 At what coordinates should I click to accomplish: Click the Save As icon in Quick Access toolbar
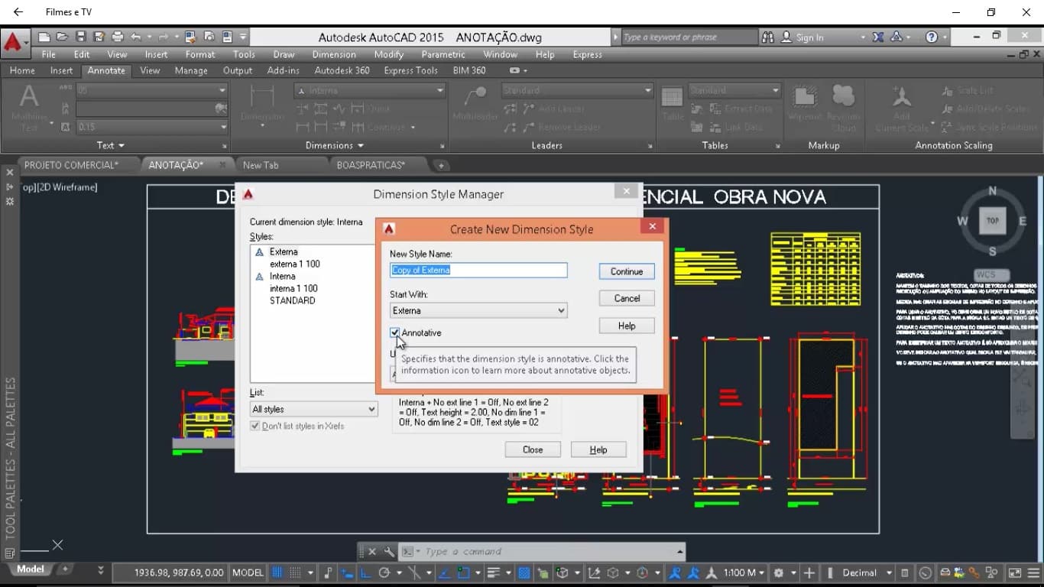(x=99, y=37)
